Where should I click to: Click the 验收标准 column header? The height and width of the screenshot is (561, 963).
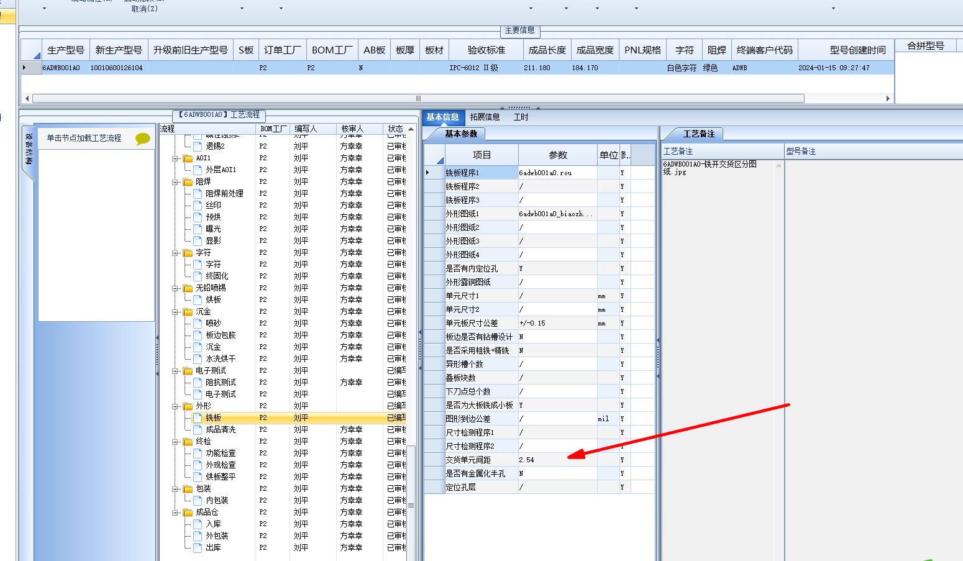pyautogui.click(x=486, y=50)
